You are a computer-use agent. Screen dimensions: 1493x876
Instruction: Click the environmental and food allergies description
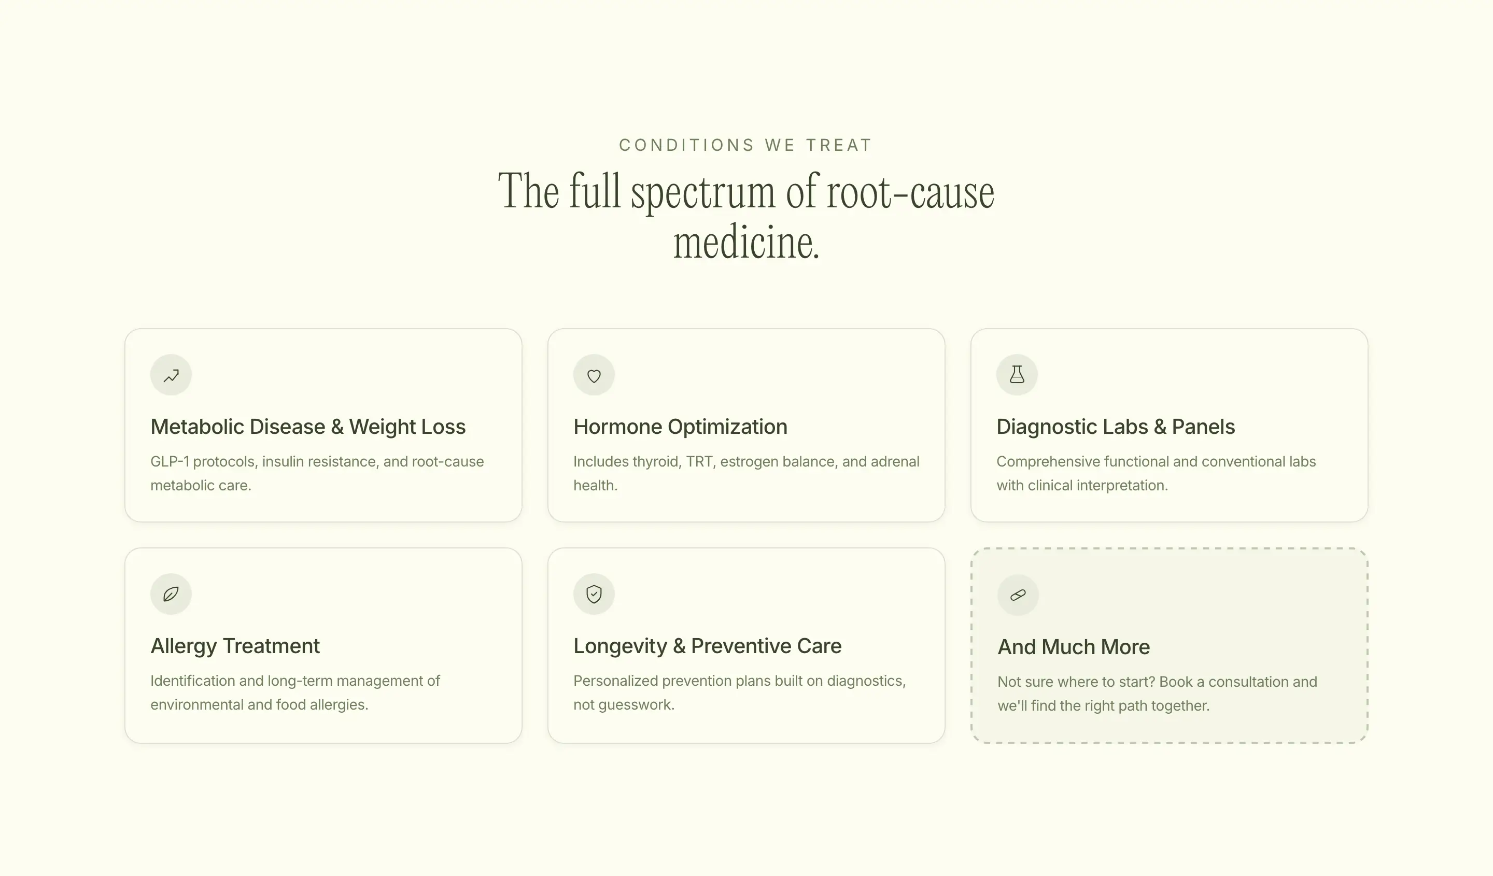(x=295, y=693)
